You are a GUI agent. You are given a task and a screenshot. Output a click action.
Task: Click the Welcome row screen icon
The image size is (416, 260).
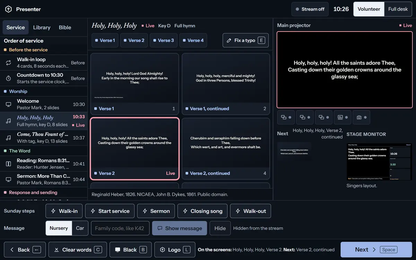click(x=8, y=104)
